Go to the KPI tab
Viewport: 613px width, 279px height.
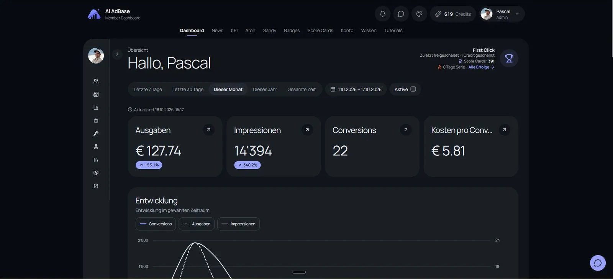[234, 31]
